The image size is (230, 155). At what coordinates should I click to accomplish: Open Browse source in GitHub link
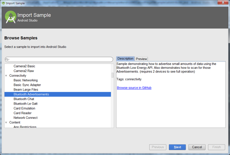(x=134, y=88)
